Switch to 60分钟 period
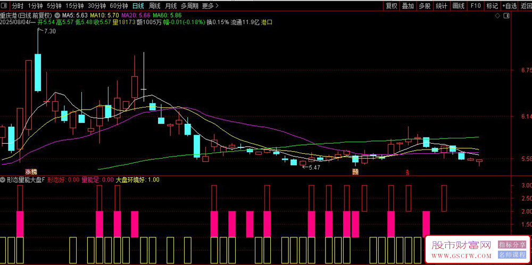Image resolution: width=532 pixels, height=265 pixels. pos(119,6)
